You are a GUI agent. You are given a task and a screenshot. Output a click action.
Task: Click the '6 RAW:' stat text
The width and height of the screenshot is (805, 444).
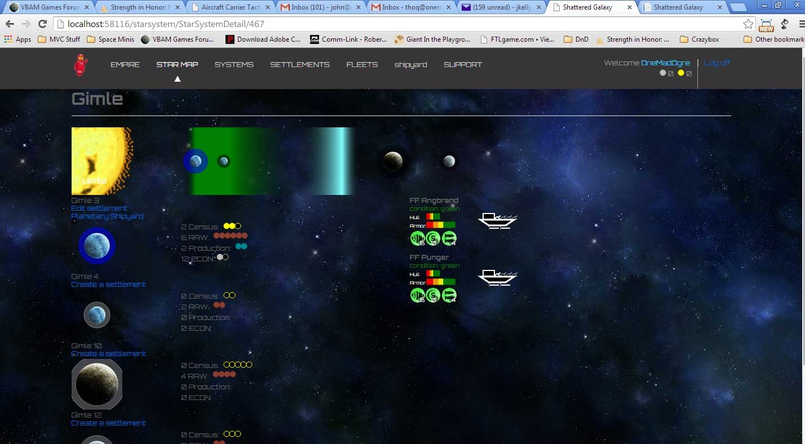195,238
